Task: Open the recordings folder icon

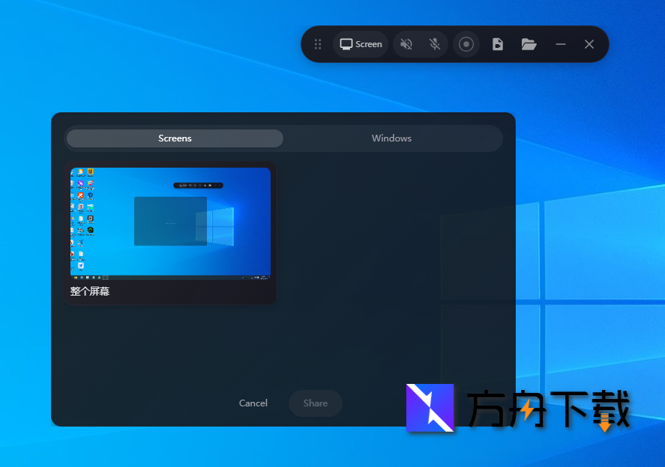Action: coord(529,44)
